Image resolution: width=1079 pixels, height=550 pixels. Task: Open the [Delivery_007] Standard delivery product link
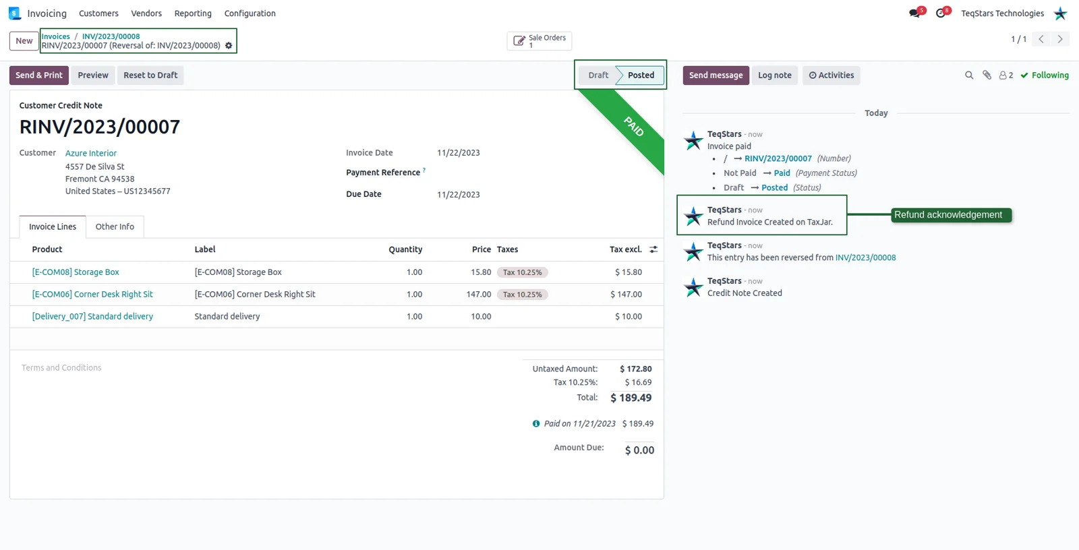92,317
